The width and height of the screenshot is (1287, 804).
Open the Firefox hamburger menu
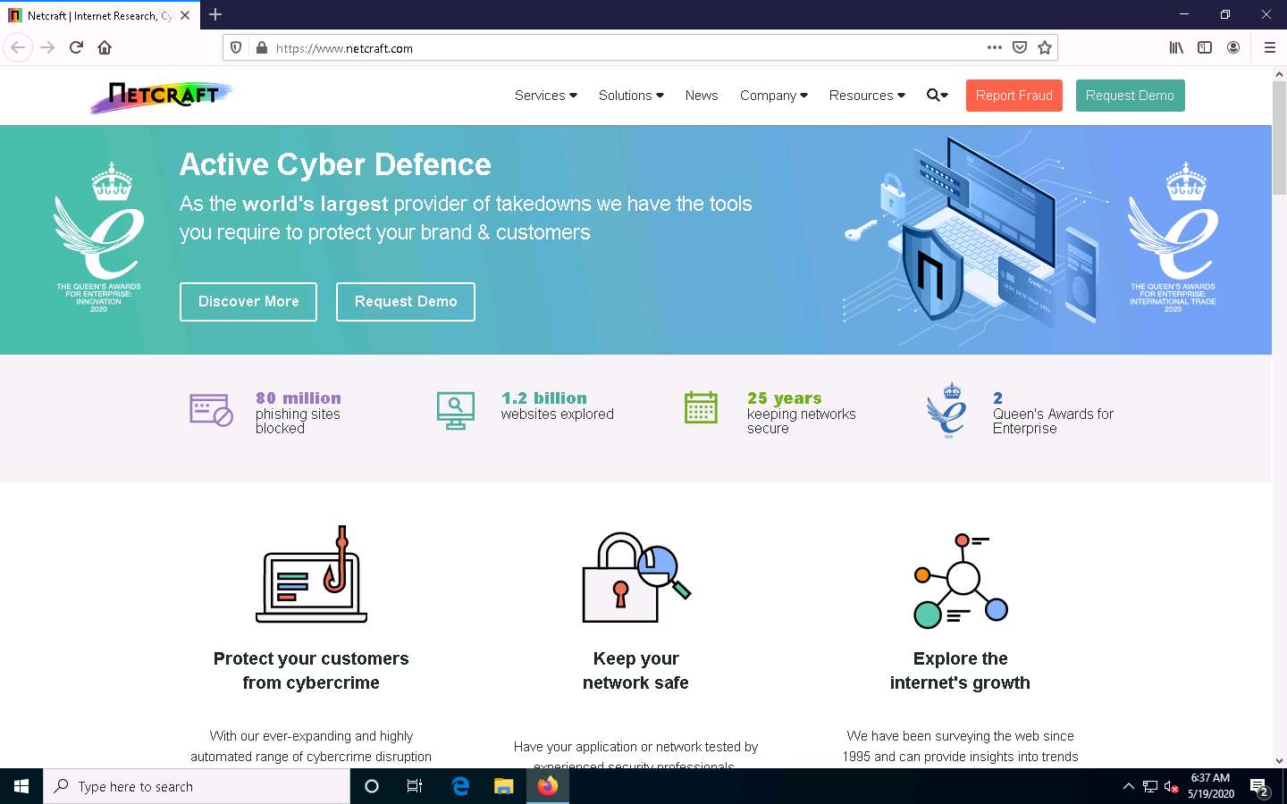(1269, 47)
